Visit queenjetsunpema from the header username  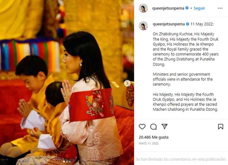(168, 8)
